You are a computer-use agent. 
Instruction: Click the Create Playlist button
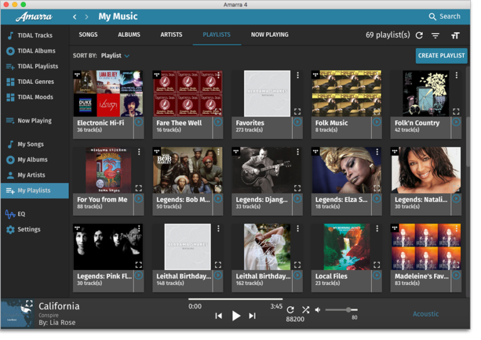point(441,56)
